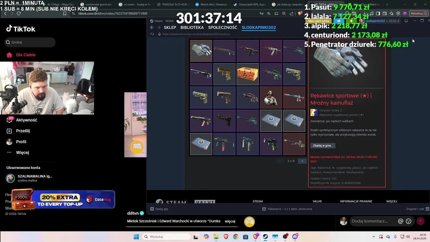Image resolution: width=430 pixels, height=242 pixels.
Task: Open Pobieranie downloads status in Steam
Action: click(287, 209)
